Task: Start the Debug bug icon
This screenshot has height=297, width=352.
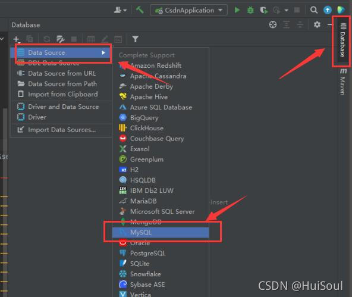Action: 250,10
